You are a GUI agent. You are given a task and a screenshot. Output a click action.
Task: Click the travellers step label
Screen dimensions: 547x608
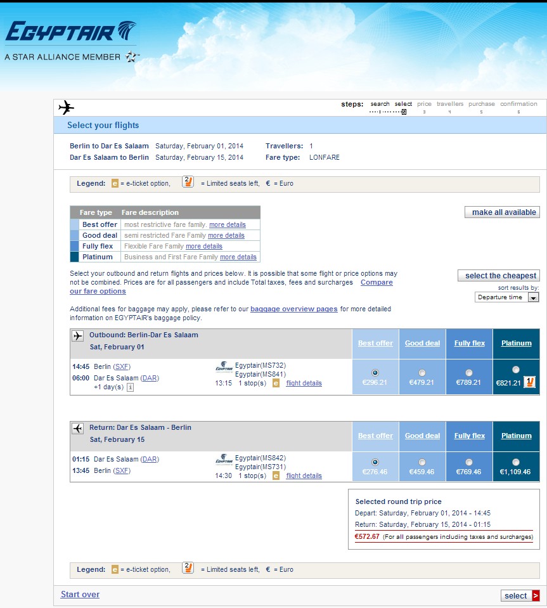click(449, 104)
